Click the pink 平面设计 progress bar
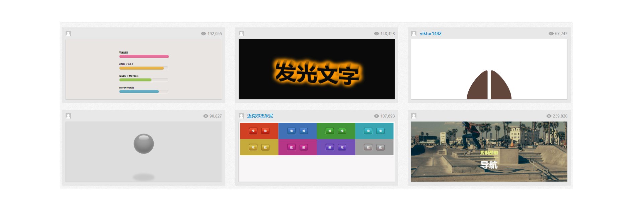 point(144,56)
